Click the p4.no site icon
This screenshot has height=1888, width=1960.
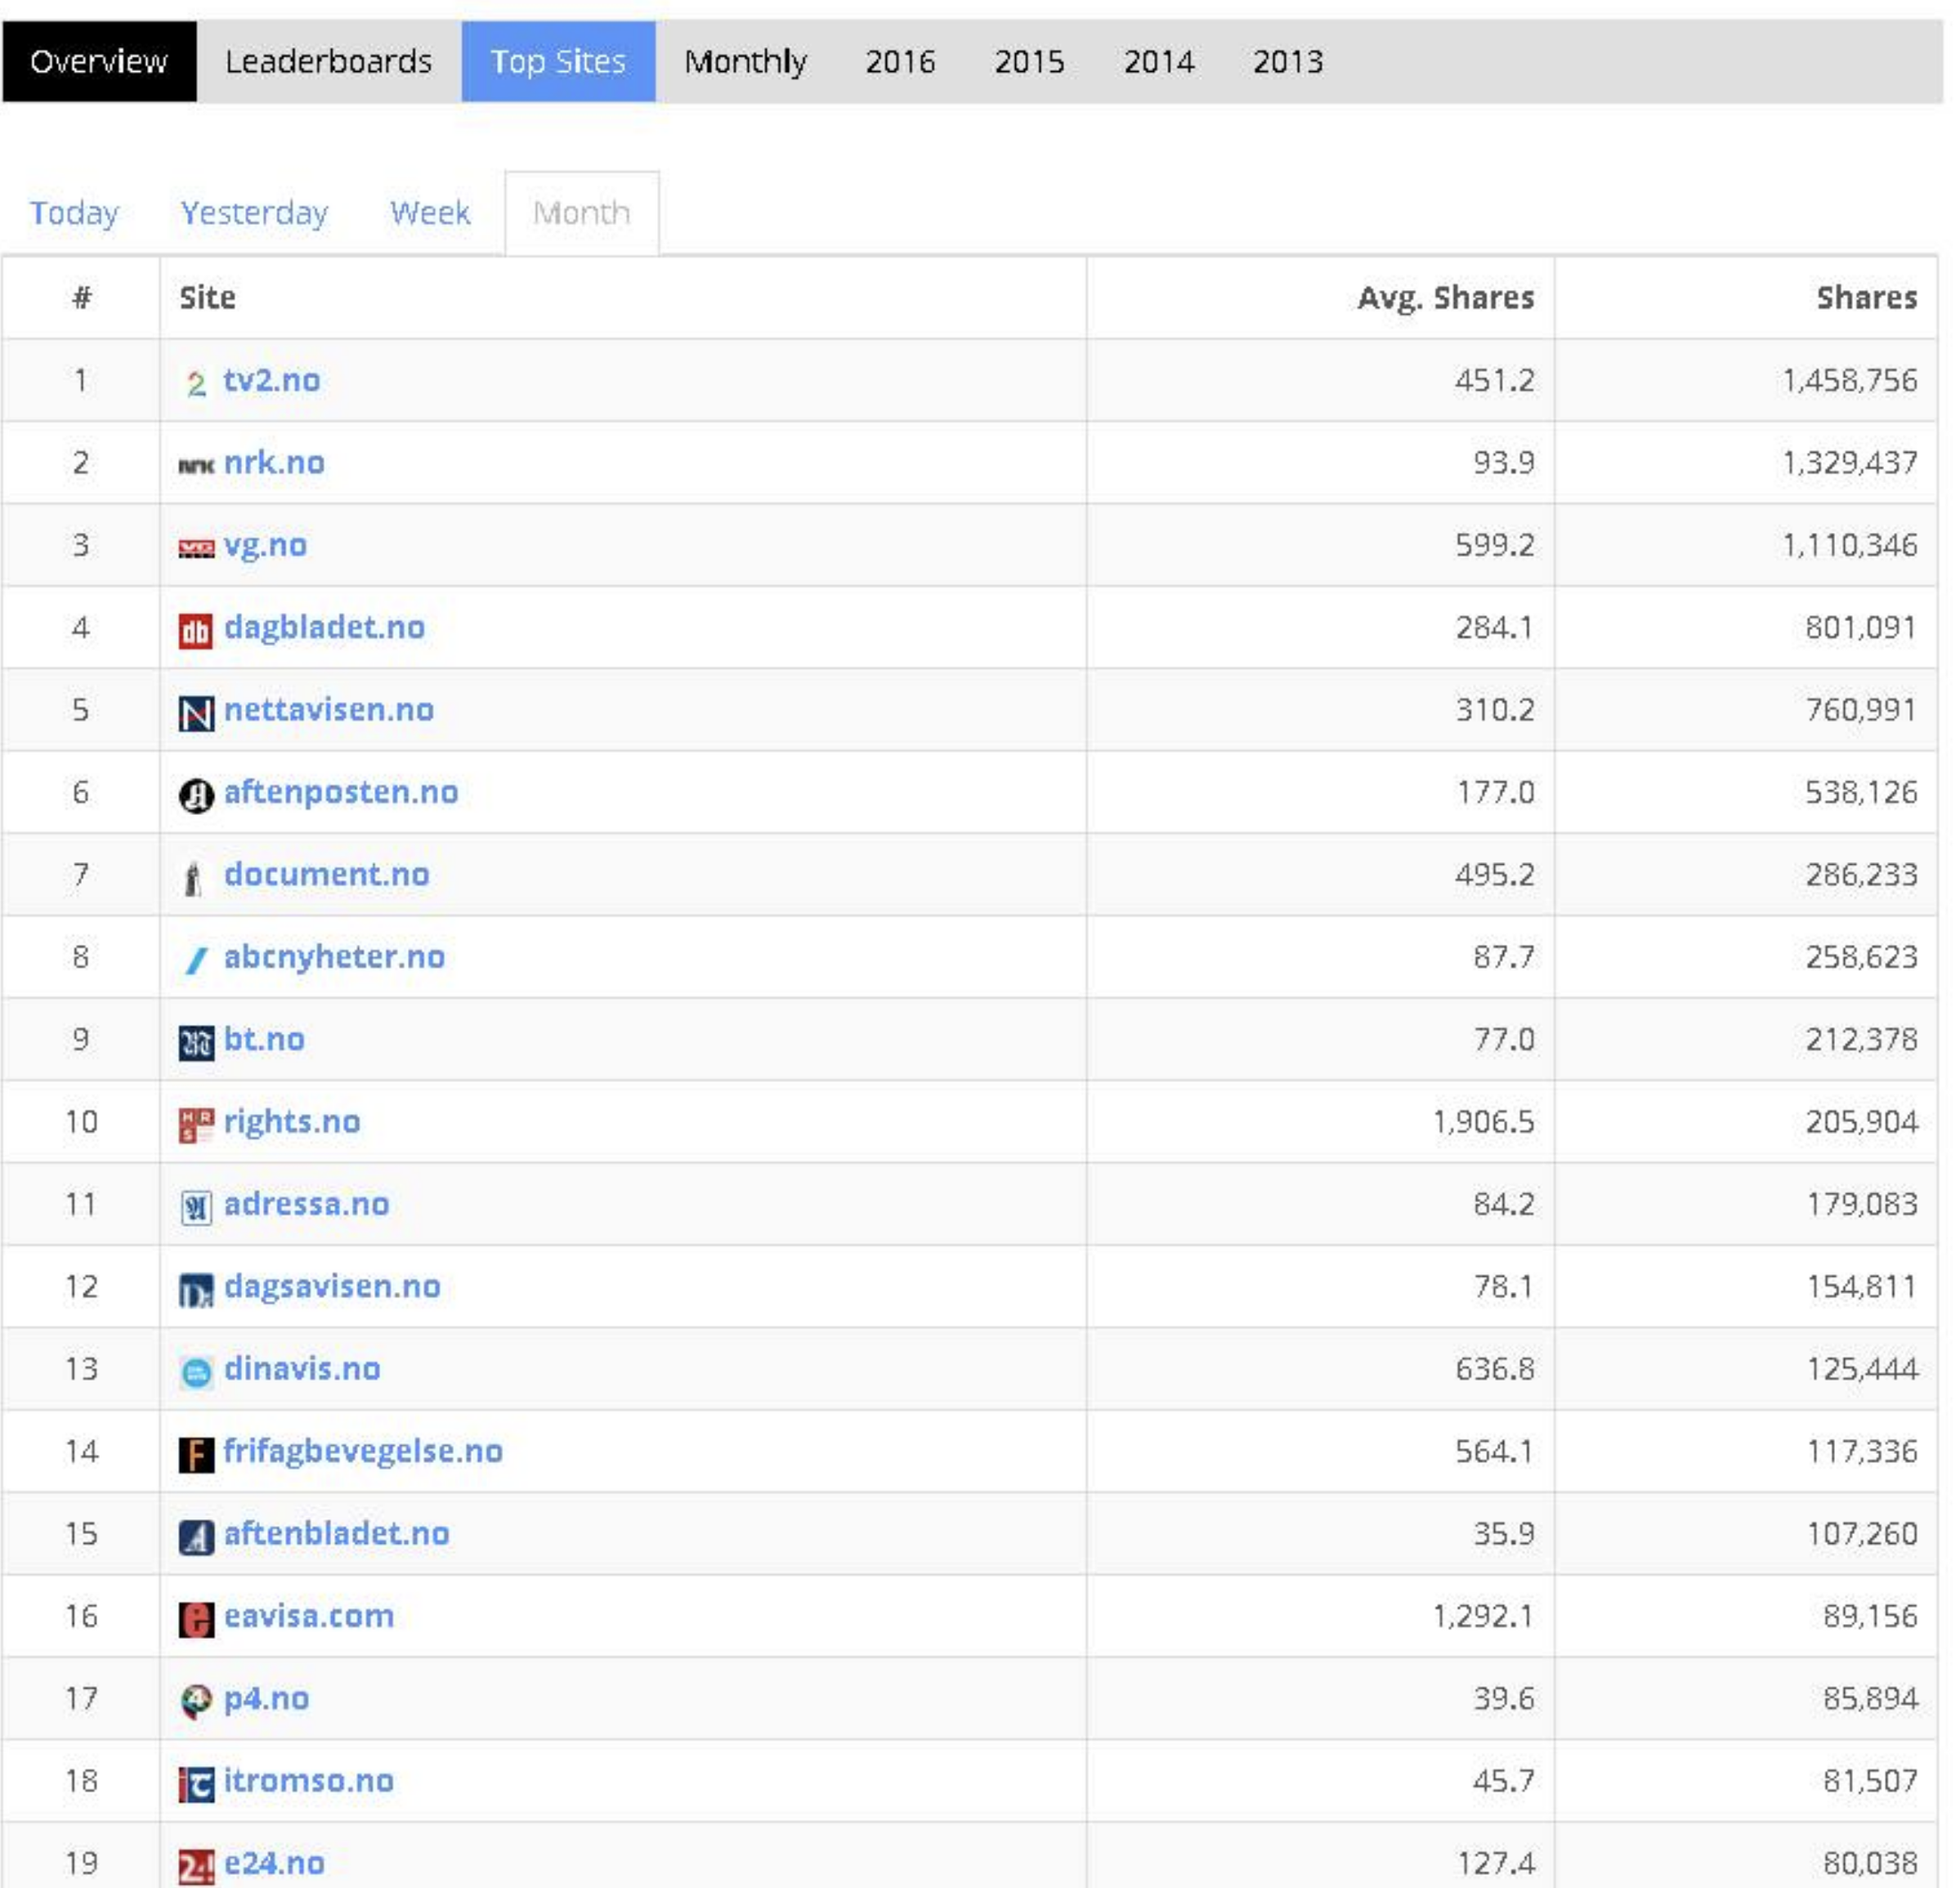click(196, 1700)
